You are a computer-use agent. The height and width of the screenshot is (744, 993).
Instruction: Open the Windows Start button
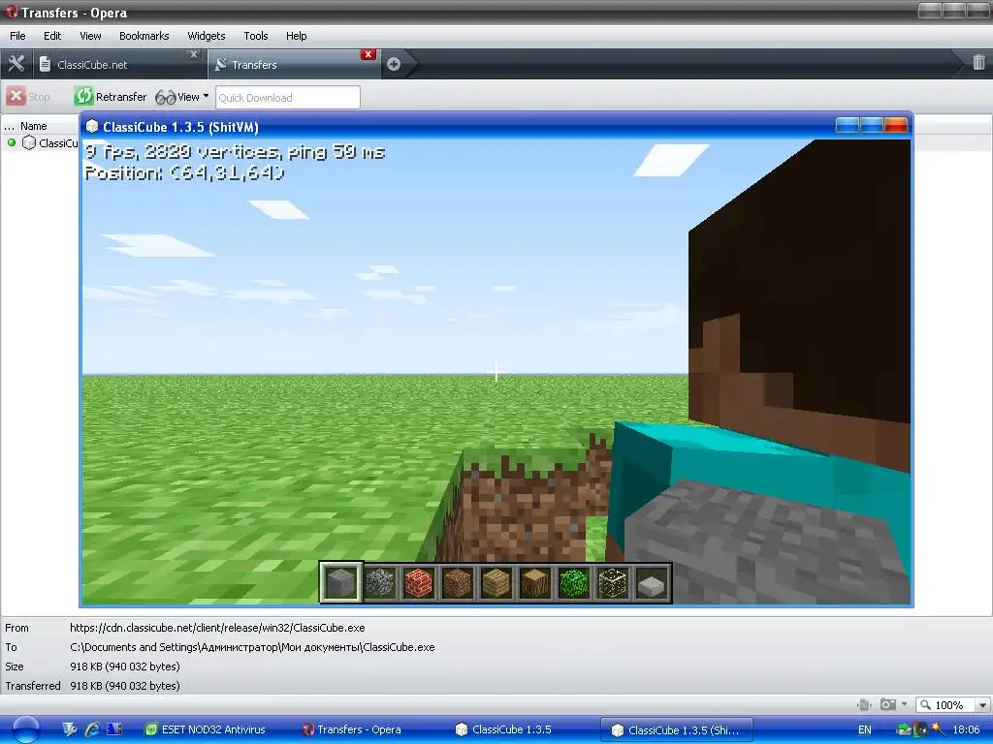[25, 729]
